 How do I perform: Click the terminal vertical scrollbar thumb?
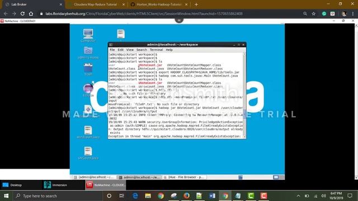pos(244,114)
